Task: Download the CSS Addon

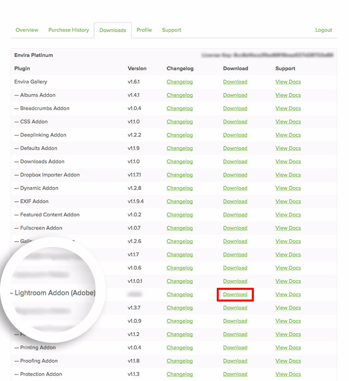Action: pyautogui.click(x=235, y=122)
